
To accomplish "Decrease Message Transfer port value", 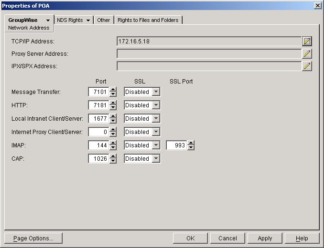I will pyautogui.click(x=113, y=94).
